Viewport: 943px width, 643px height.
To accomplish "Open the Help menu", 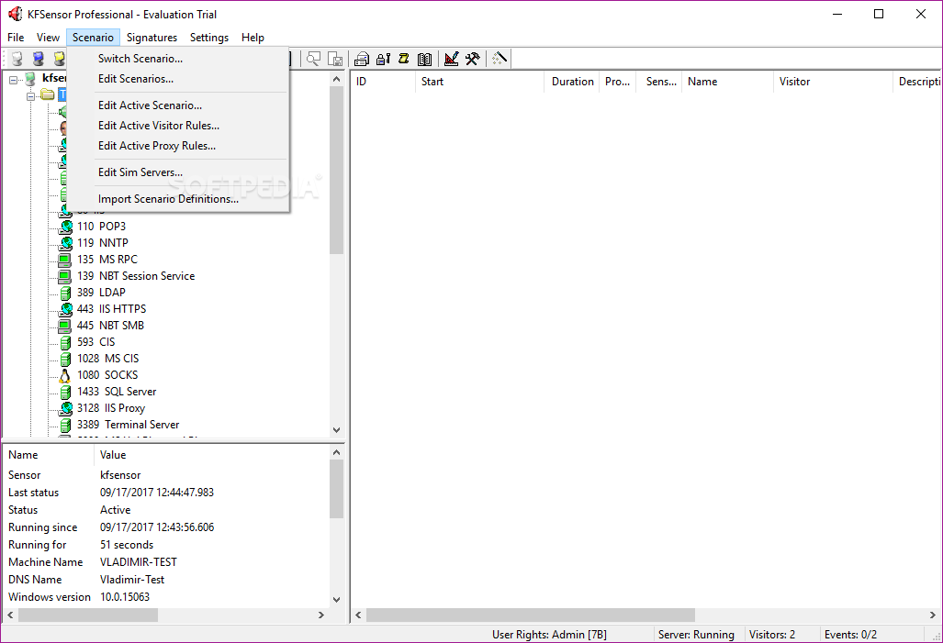I will 253,38.
